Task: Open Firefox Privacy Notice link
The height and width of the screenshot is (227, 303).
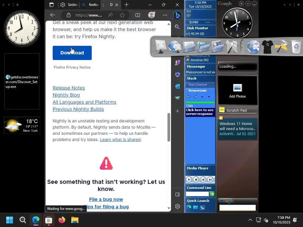Action: point(72,67)
